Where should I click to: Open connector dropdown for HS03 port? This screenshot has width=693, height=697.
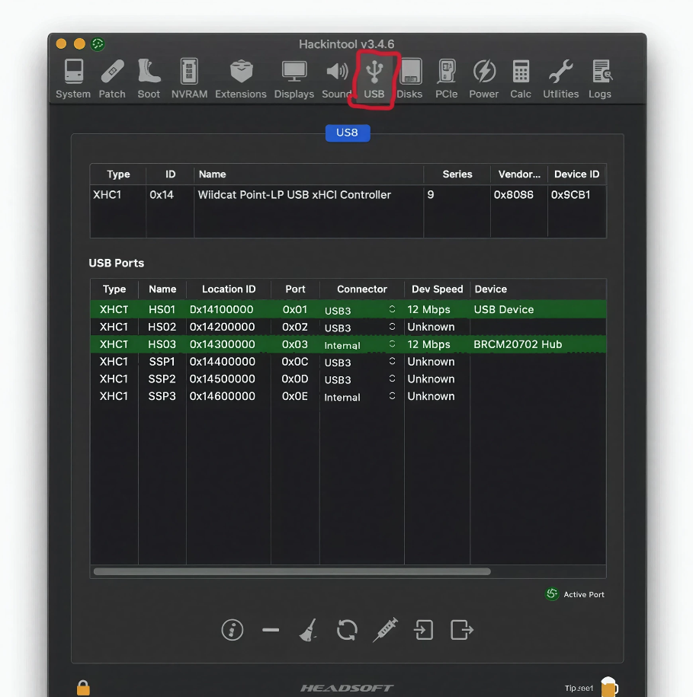392,344
